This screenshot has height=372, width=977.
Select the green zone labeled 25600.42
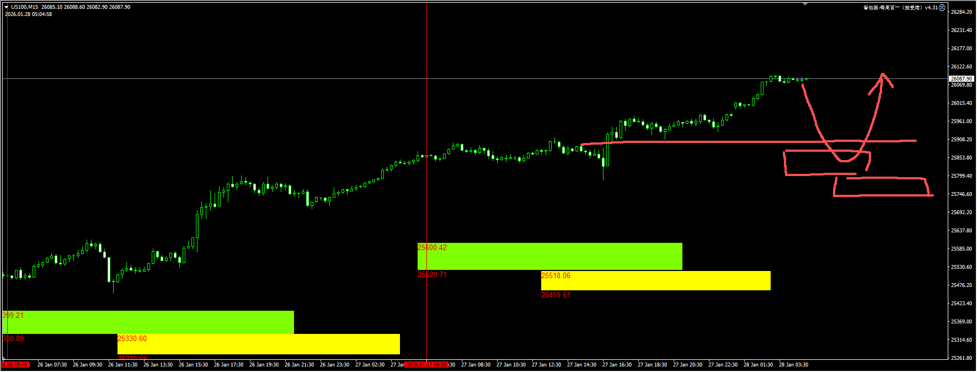(x=549, y=257)
